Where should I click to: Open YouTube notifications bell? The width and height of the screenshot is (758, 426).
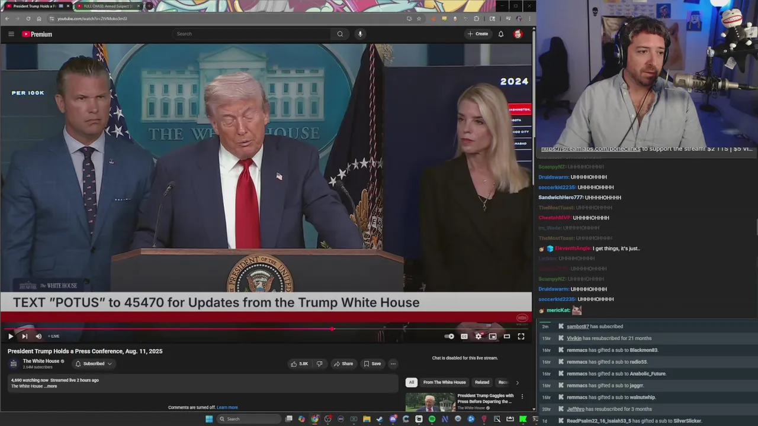[x=501, y=34]
